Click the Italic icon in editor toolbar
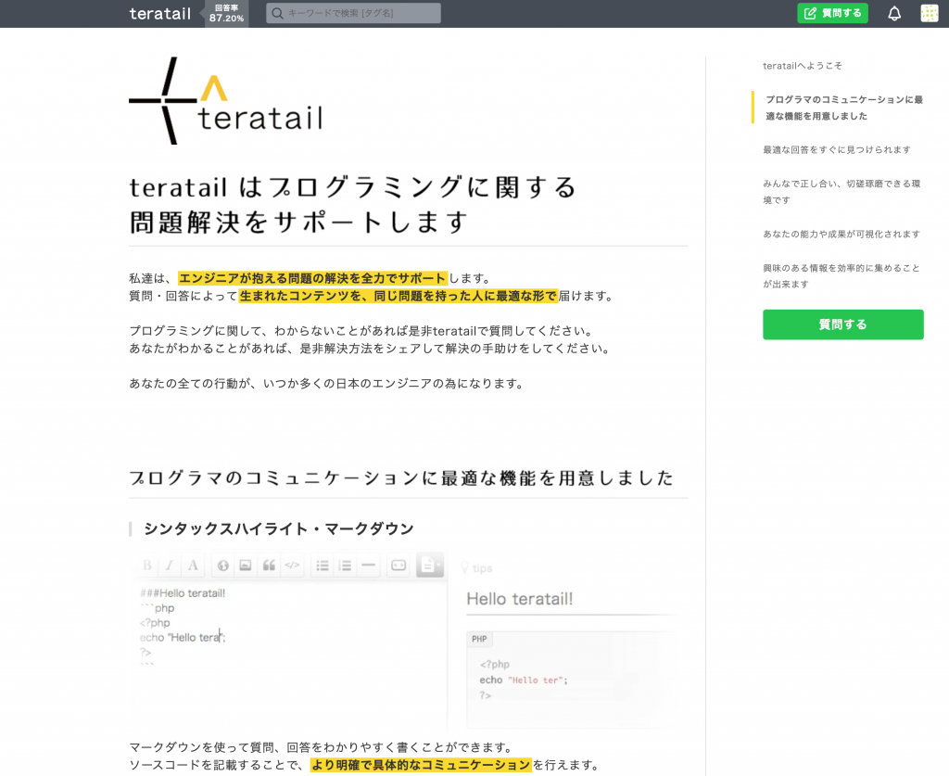The width and height of the screenshot is (949, 776). click(170, 565)
